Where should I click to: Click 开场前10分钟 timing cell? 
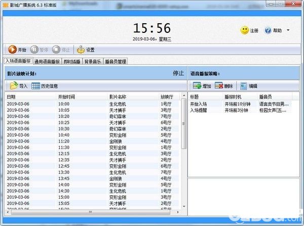click(238, 104)
